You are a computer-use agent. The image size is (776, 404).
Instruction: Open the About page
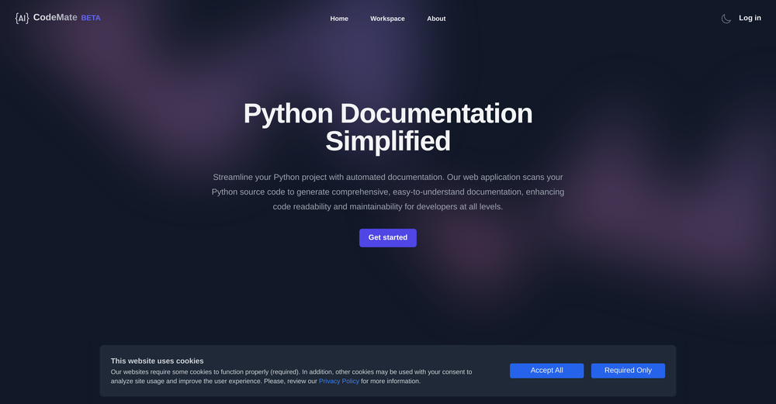pyautogui.click(x=436, y=19)
